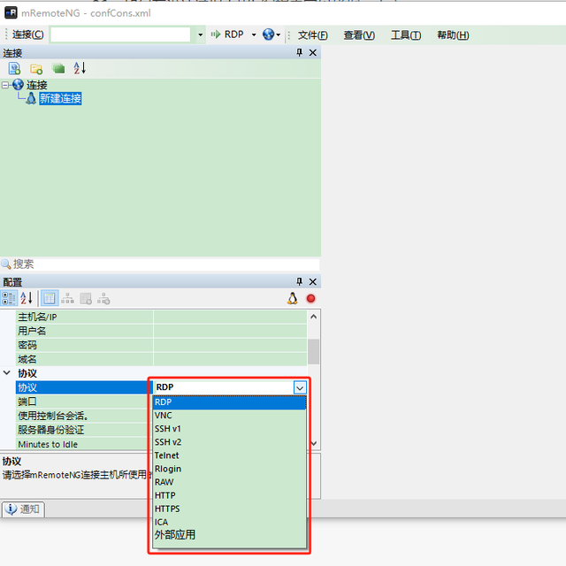Select the 端口 property row
The height and width of the screenshot is (566, 566).
pos(82,402)
